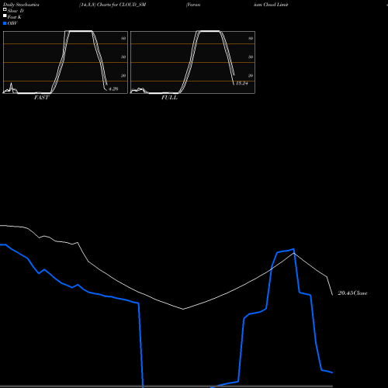Image resolution: width=388 pixels, height=388 pixels.
Task: Click the 50 level label in FAST chart
Action: coord(123,57)
